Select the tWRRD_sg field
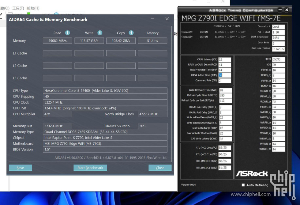 (x=279, y=112)
